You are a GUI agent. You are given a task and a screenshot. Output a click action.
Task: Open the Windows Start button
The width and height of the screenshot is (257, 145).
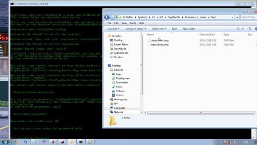point(5,142)
